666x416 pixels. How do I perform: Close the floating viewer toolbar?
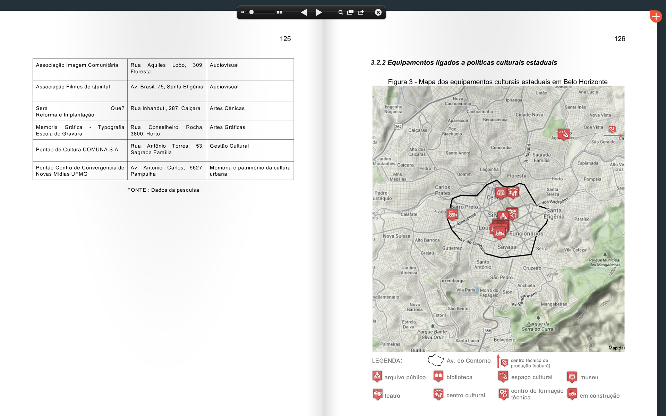(x=378, y=12)
